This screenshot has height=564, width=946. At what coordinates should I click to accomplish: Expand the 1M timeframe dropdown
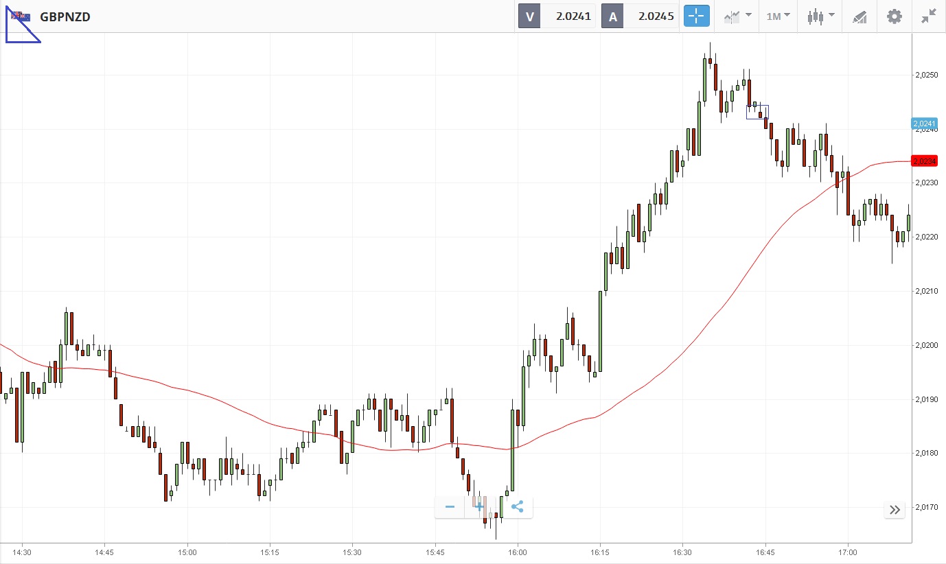(778, 16)
